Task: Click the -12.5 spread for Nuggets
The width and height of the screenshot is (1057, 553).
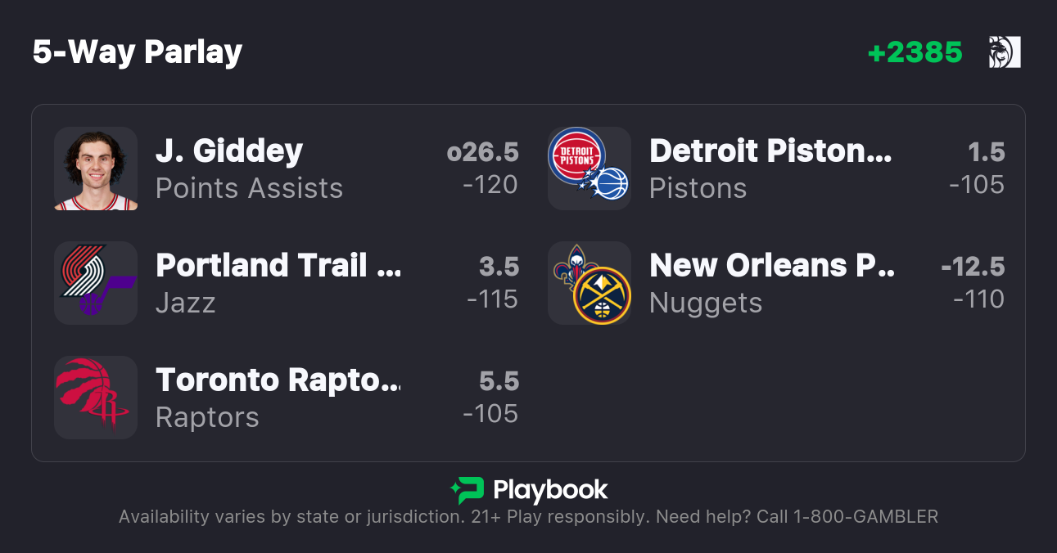Action: pos(972,267)
